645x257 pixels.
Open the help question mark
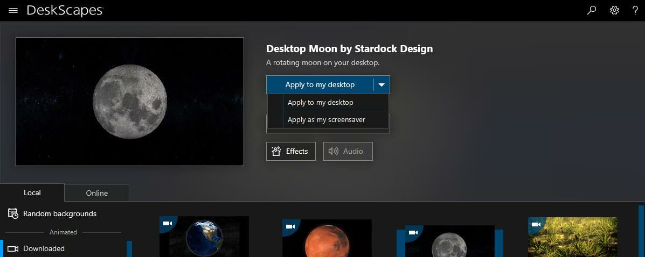[x=635, y=10]
